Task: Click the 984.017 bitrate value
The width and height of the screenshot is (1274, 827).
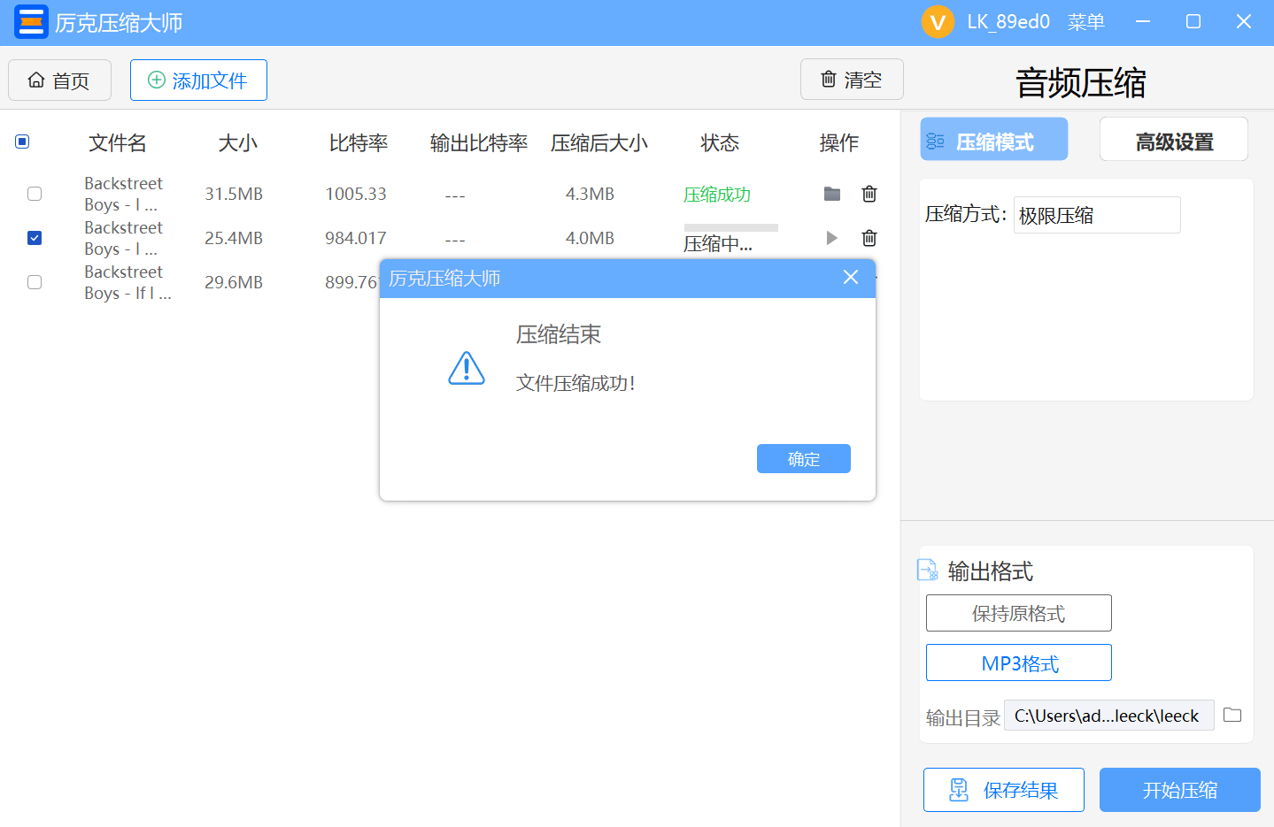Action: point(356,238)
